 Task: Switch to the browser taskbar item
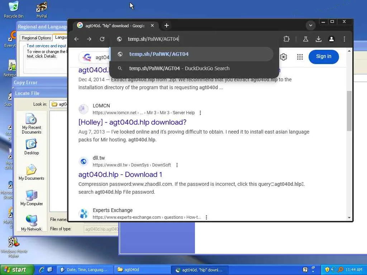click(x=199, y=270)
